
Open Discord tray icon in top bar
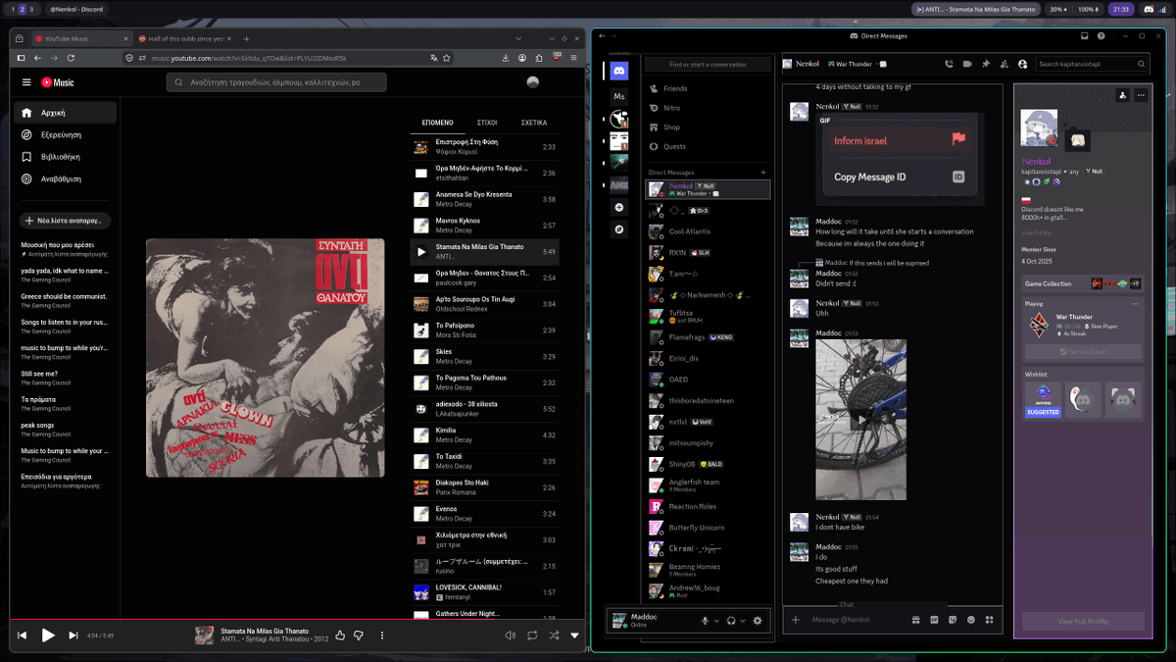click(x=1148, y=9)
